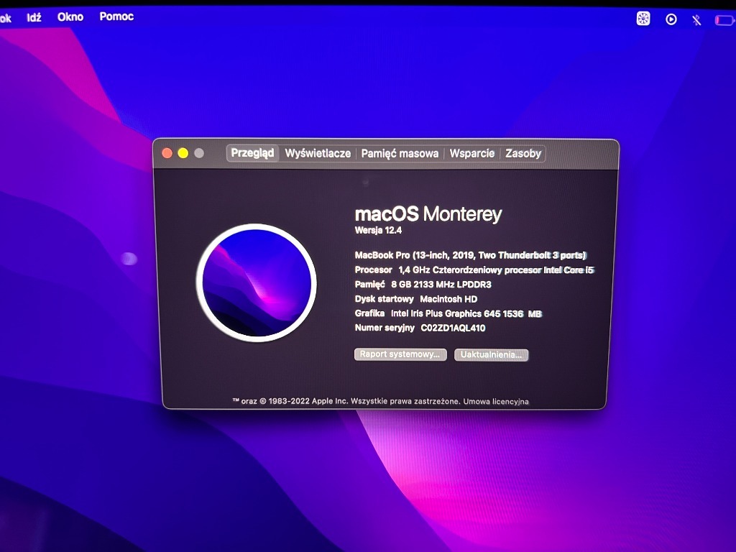Click the spinning progress icon in menu bar
Viewport: 736px width, 552px height.
pos(642,19)
